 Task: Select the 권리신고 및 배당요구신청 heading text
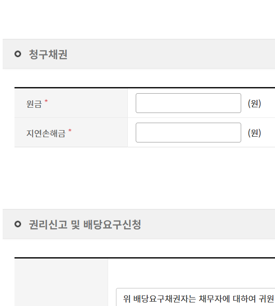pyautogui.click(x=85, y=225)
